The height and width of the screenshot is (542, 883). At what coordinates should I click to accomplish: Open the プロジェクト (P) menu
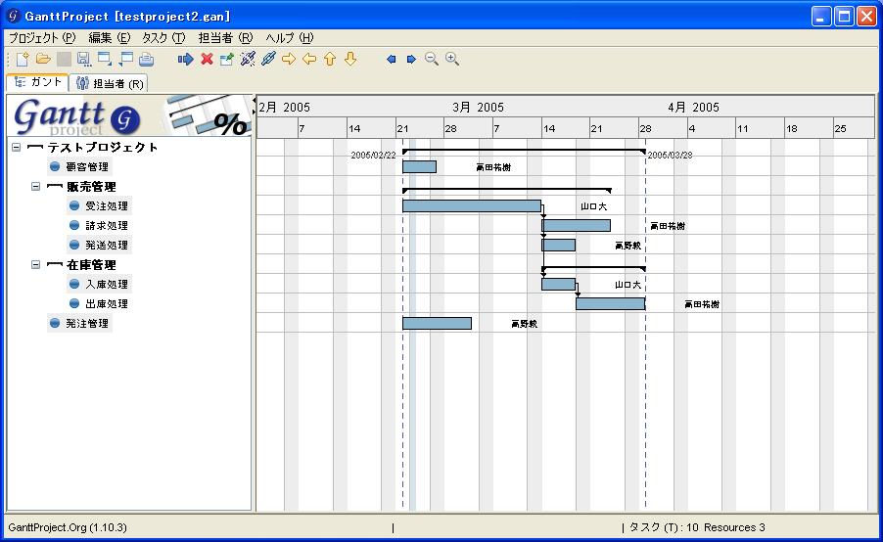coord(41,38)
